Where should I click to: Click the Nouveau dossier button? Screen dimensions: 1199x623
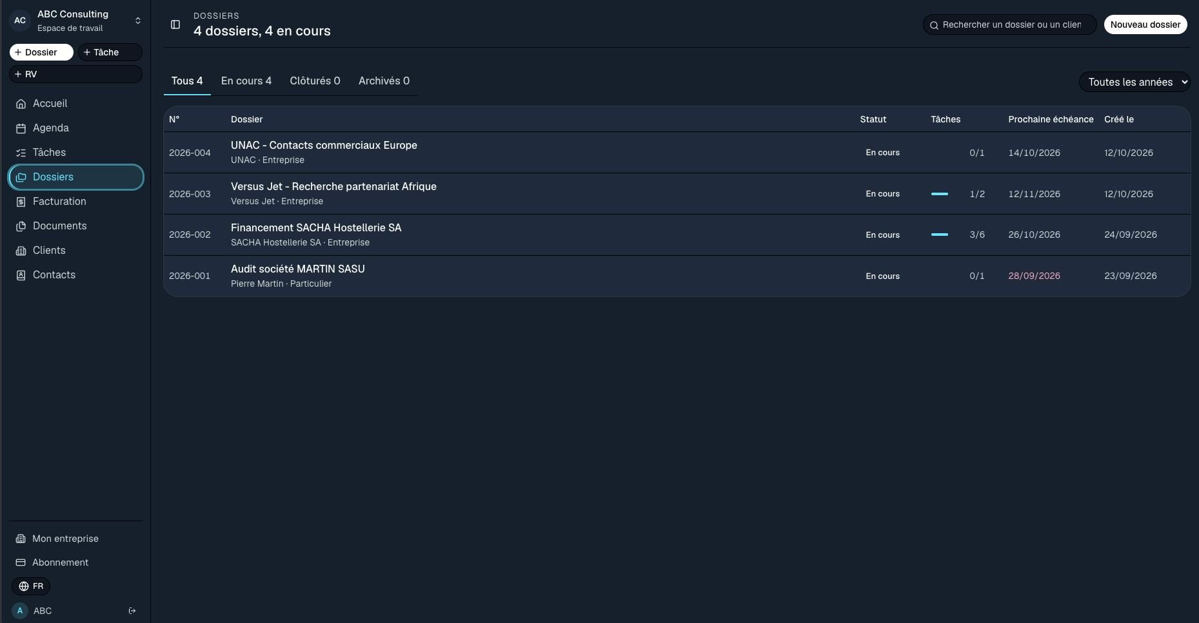1145,24
